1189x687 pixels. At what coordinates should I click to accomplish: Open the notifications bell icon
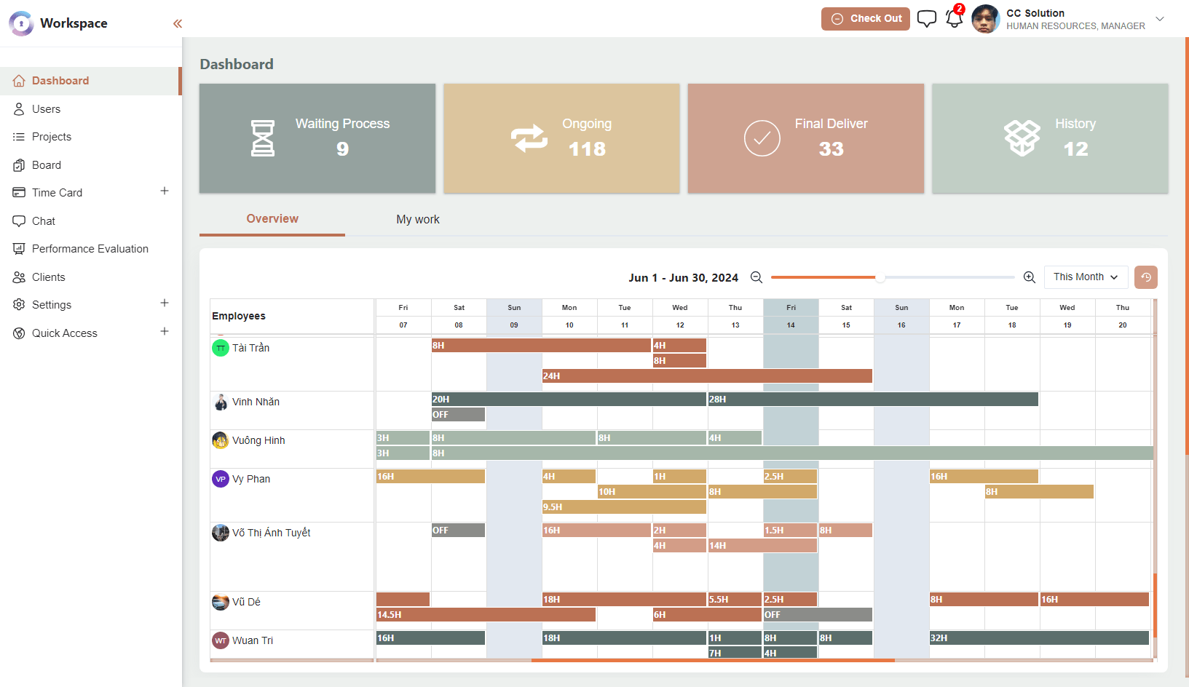tap(955, 19)
